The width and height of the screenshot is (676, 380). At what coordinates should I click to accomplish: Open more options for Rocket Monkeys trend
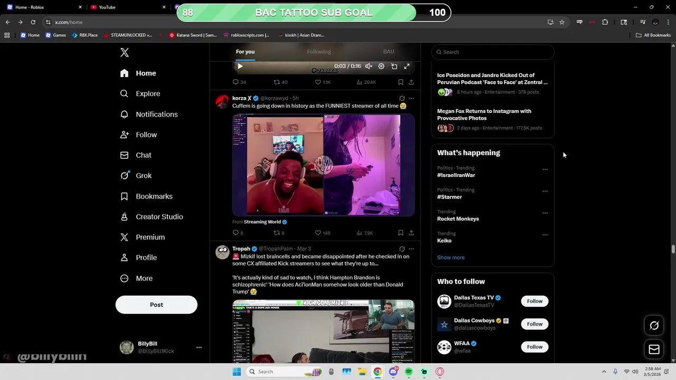[545, 213]
